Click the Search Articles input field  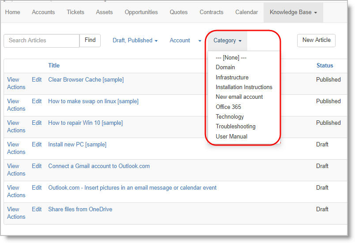42,41
